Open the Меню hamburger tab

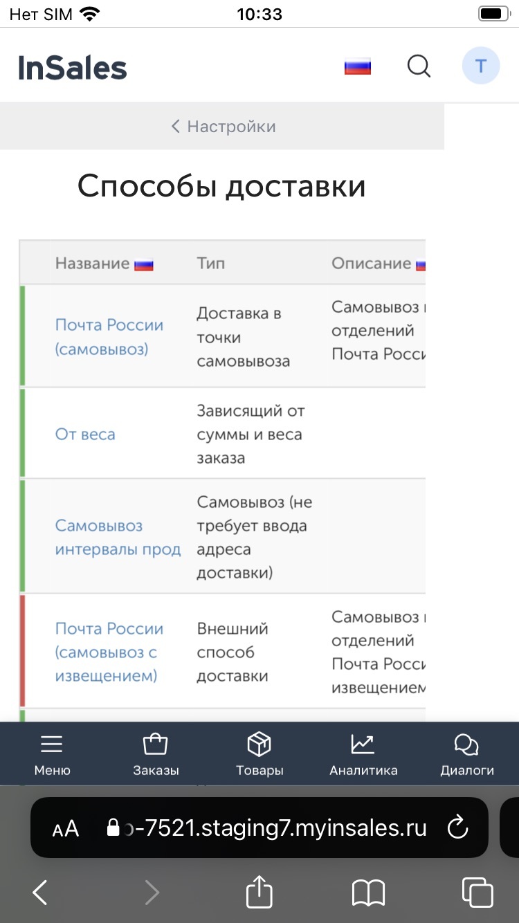pos(52,754)
